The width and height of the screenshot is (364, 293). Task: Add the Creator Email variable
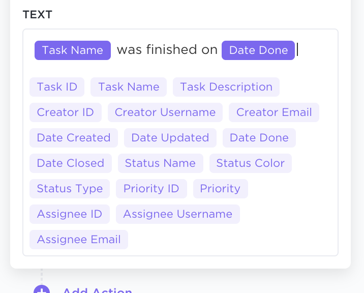(274, 112)
